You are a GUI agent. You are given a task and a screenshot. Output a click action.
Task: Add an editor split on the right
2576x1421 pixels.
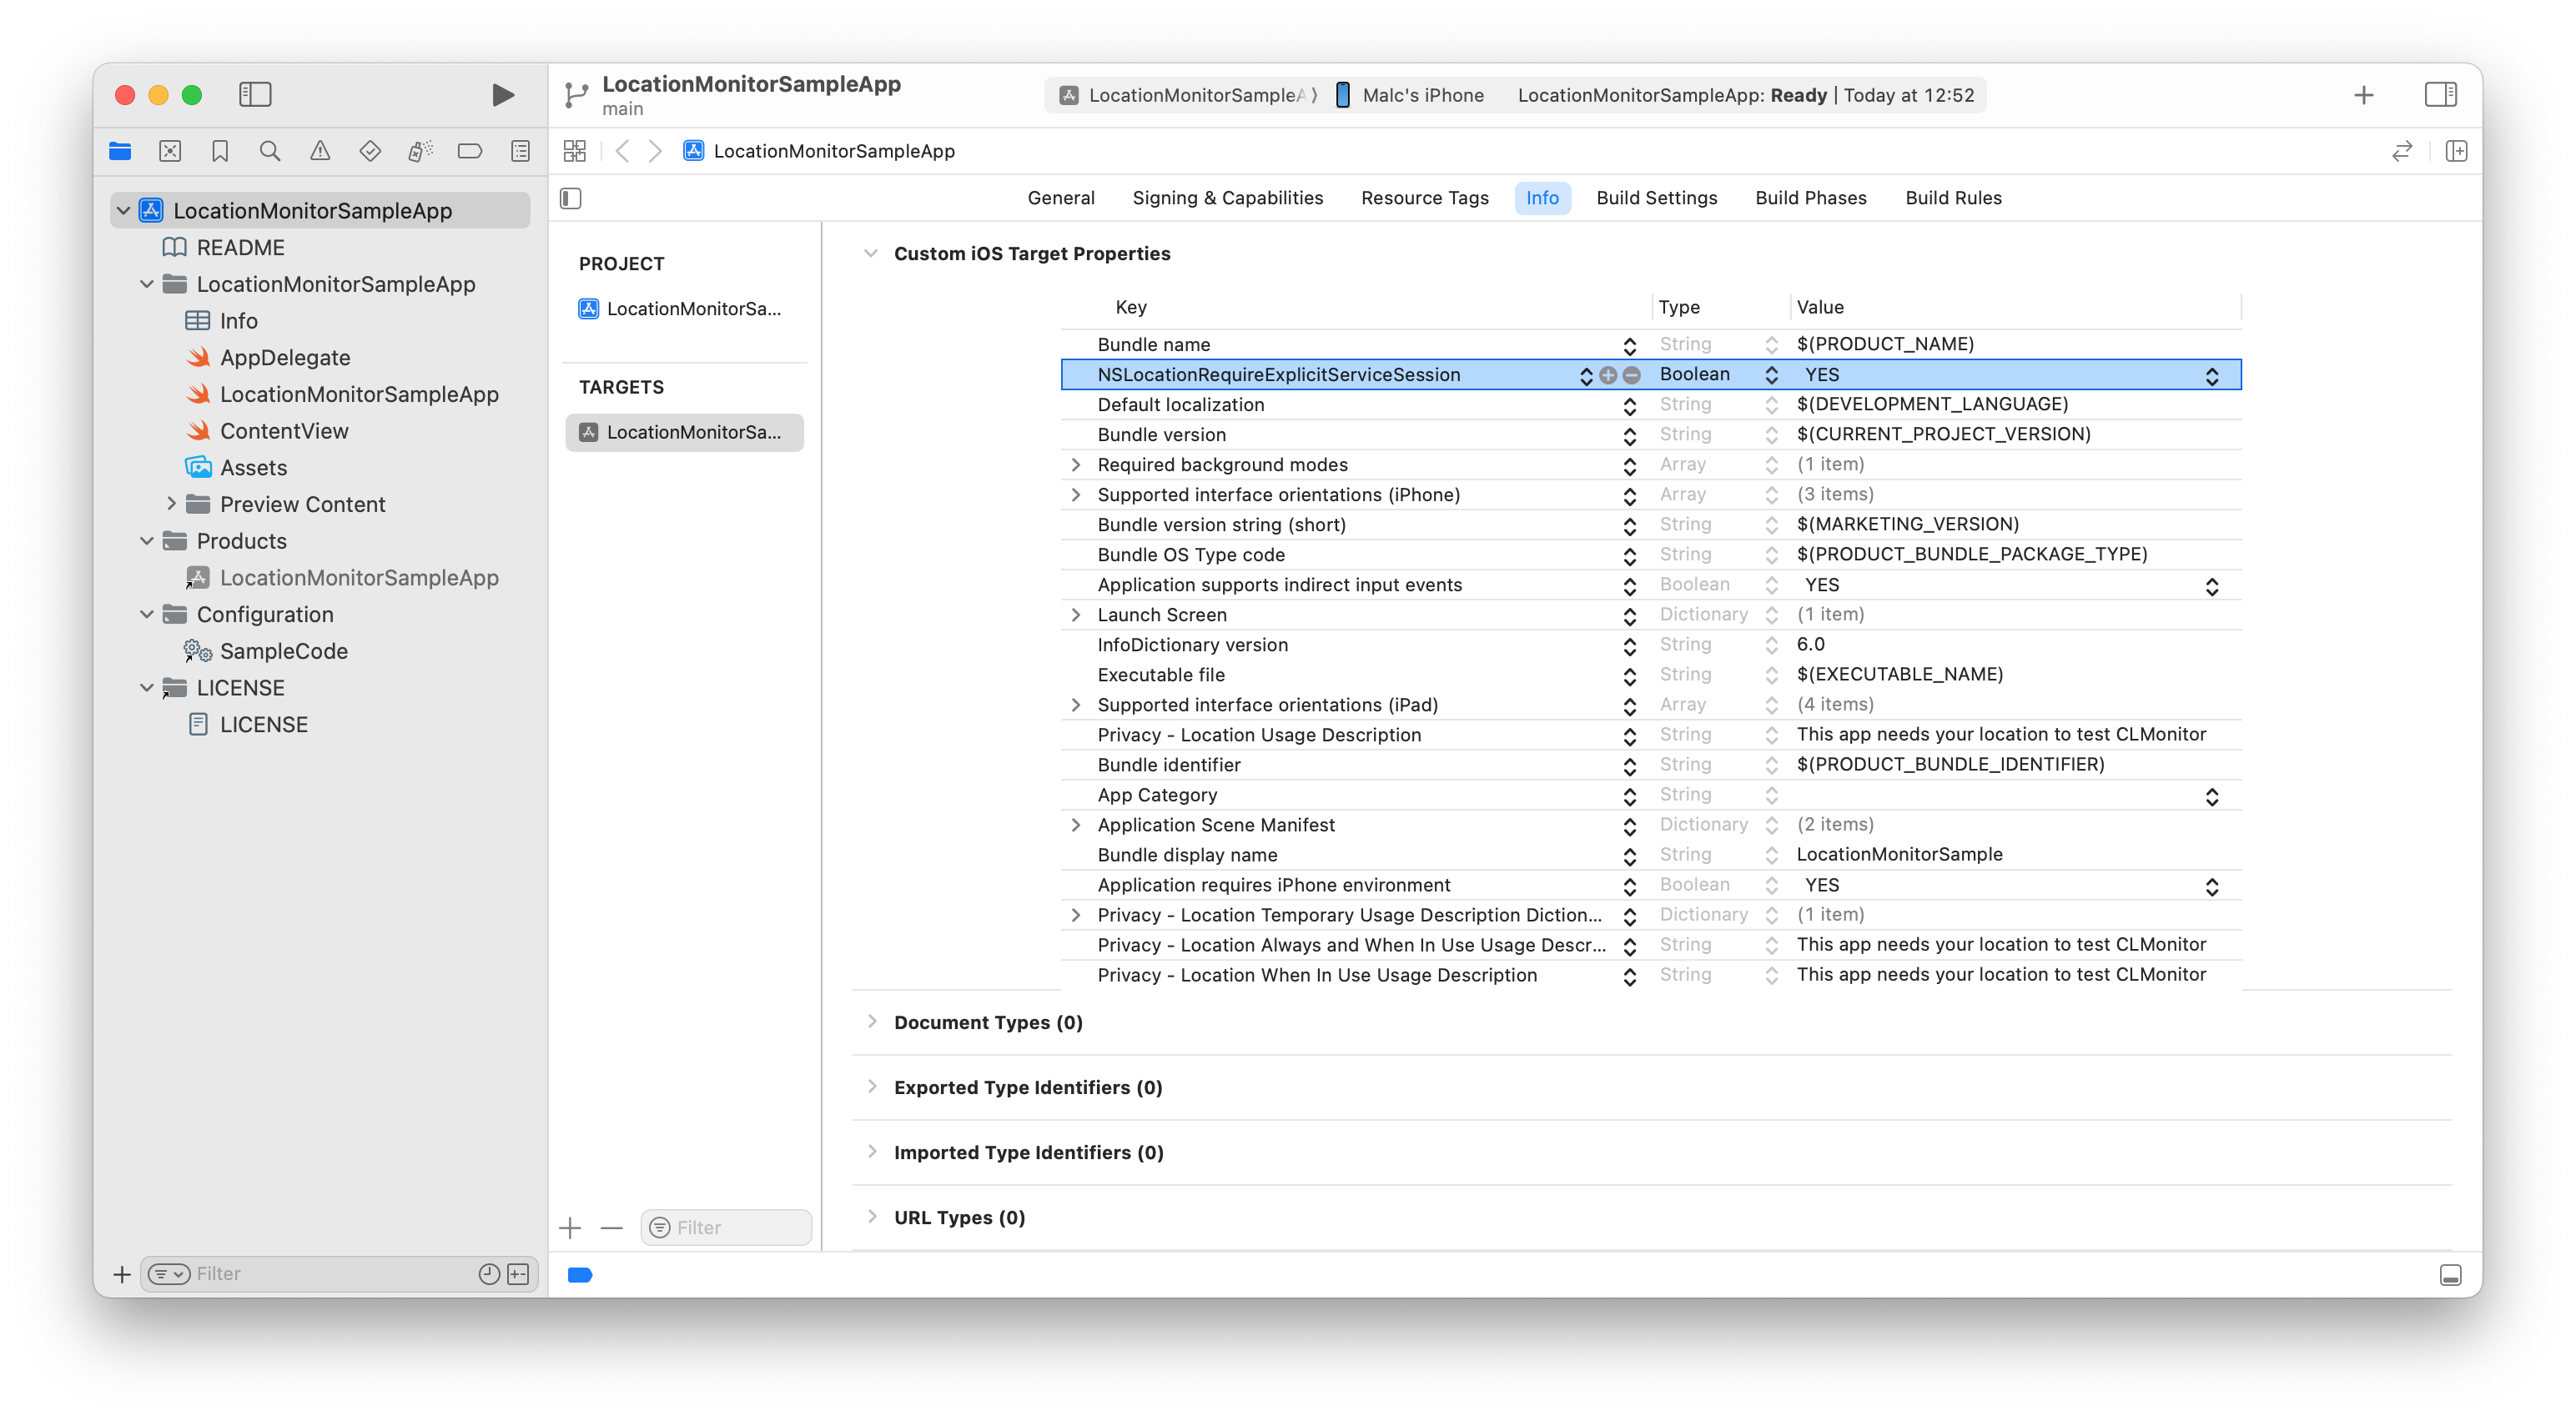(2456, 151)
